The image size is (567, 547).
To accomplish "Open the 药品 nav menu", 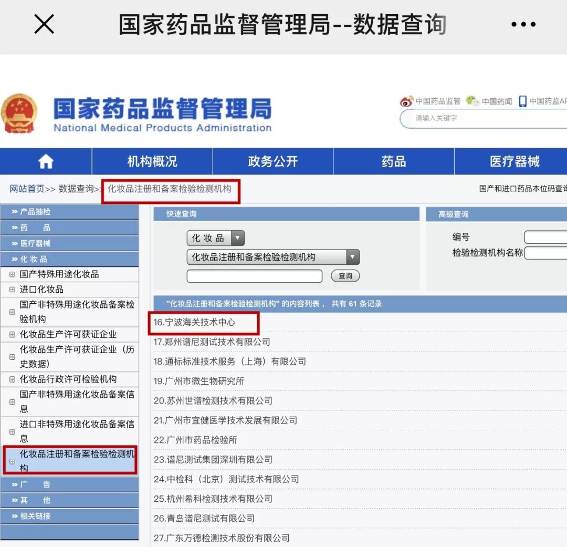I will (x=394, y=161).
